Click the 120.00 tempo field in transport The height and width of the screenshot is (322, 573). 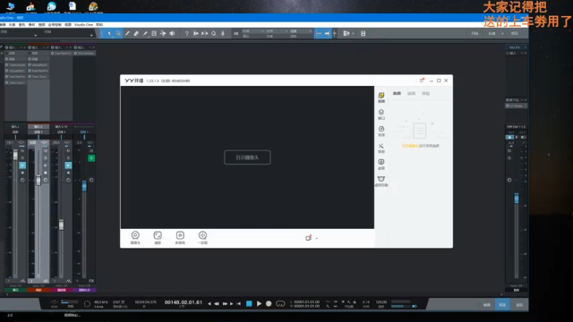(x=381, y=302)
